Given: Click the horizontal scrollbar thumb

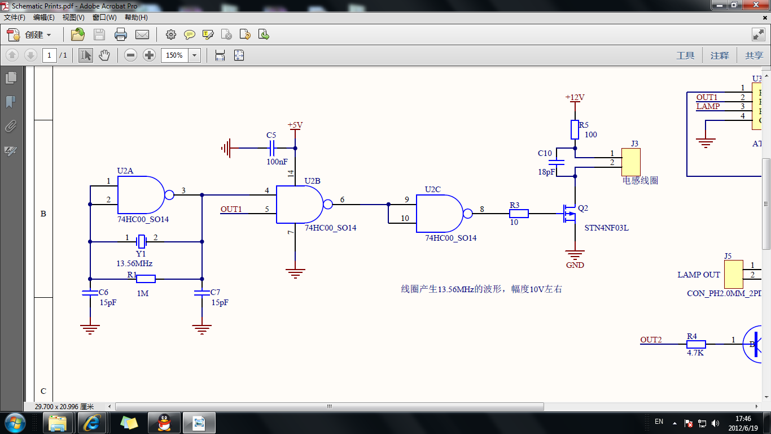Looking at the screenshot, I should [x=330, y=407].
